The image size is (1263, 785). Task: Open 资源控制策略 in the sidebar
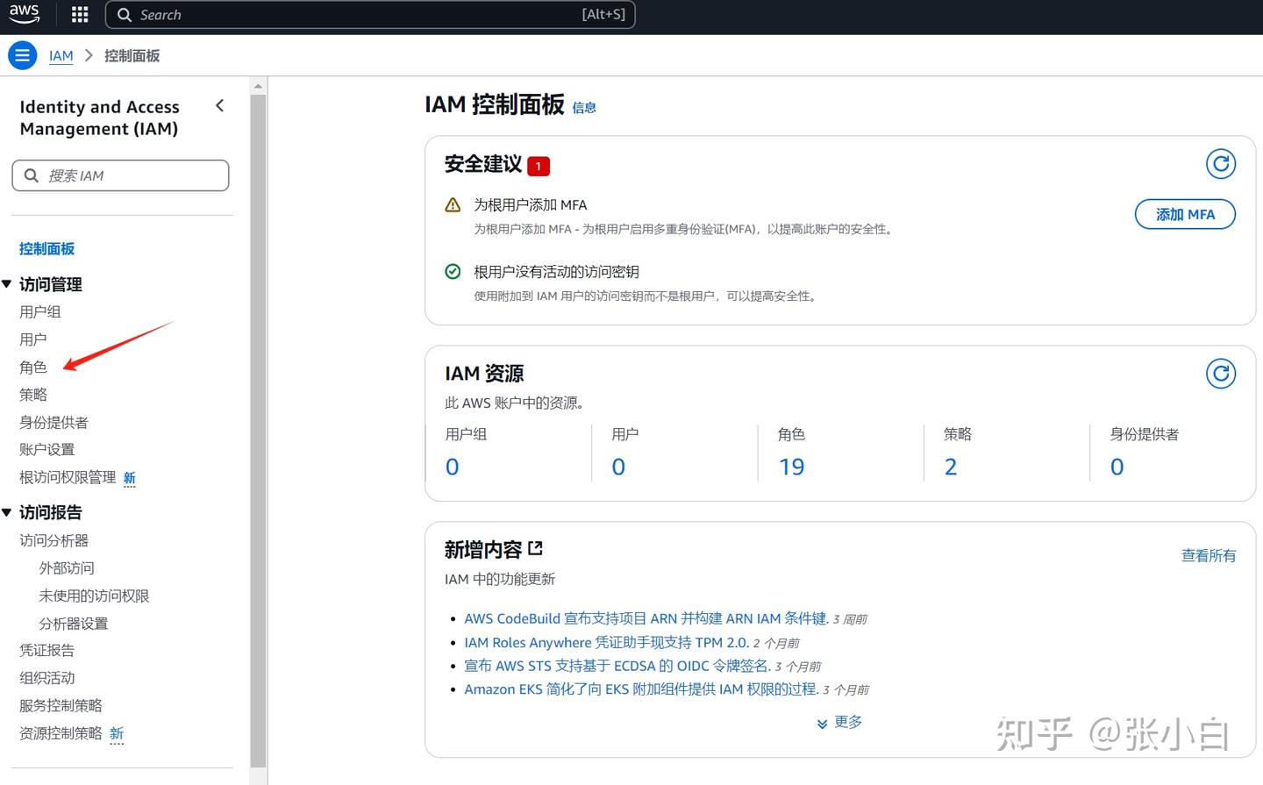coord(61,733)
